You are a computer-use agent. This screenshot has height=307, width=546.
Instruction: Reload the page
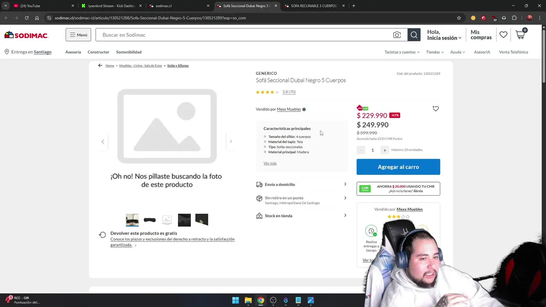pos(26,18)
